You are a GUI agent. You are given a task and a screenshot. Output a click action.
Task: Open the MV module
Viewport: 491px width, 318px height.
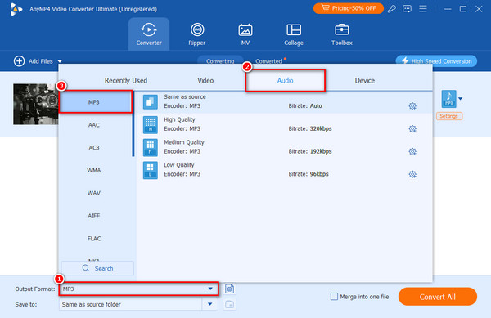pos(245,34)
